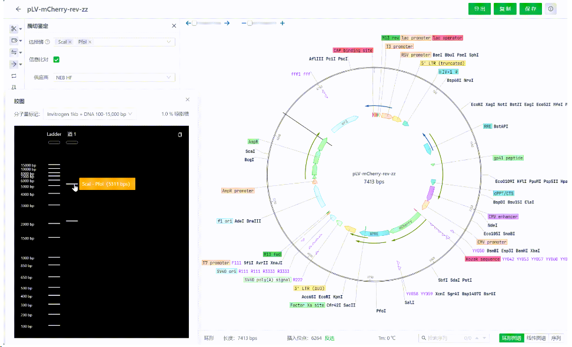
Task: Rotate map right with the right arrow
Action: pos(227,23)
